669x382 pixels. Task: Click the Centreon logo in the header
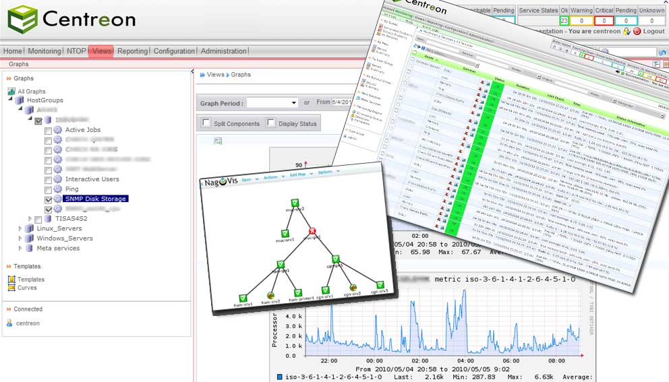click(71, 20)
